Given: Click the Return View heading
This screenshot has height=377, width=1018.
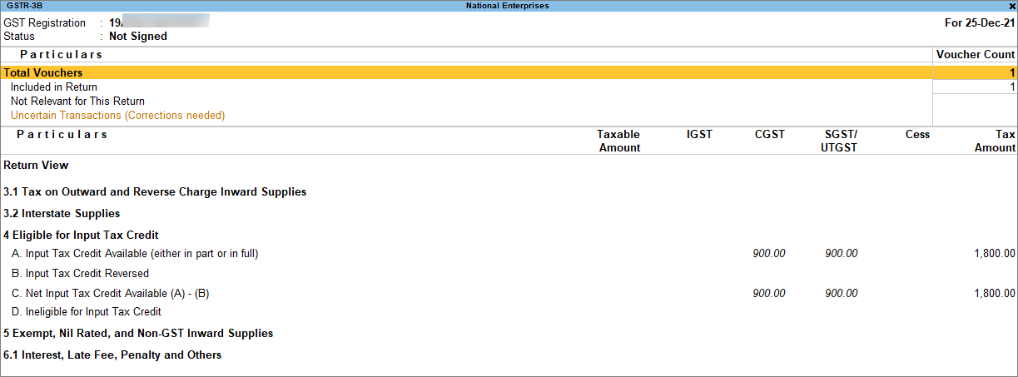Looking at the screenshot, I should (36, 166).
